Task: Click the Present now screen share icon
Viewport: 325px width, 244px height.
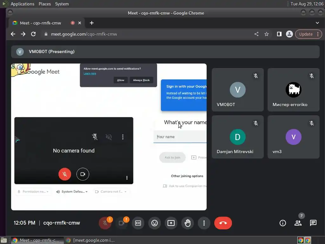Action: coord(171,223)
